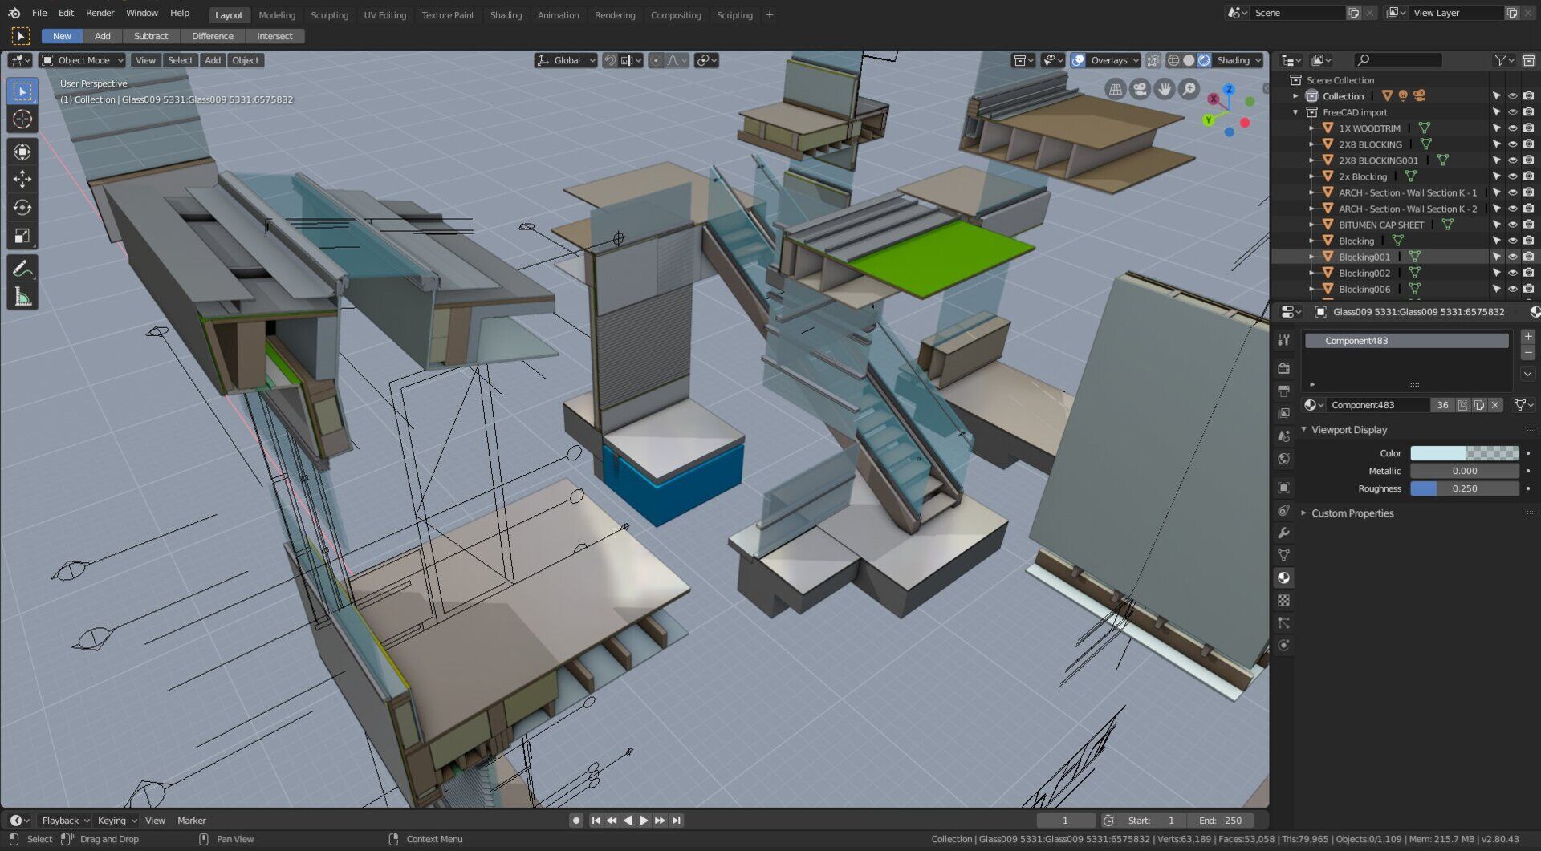
Task: Open the World Properties tab
Action: (x=1283, y=458)
